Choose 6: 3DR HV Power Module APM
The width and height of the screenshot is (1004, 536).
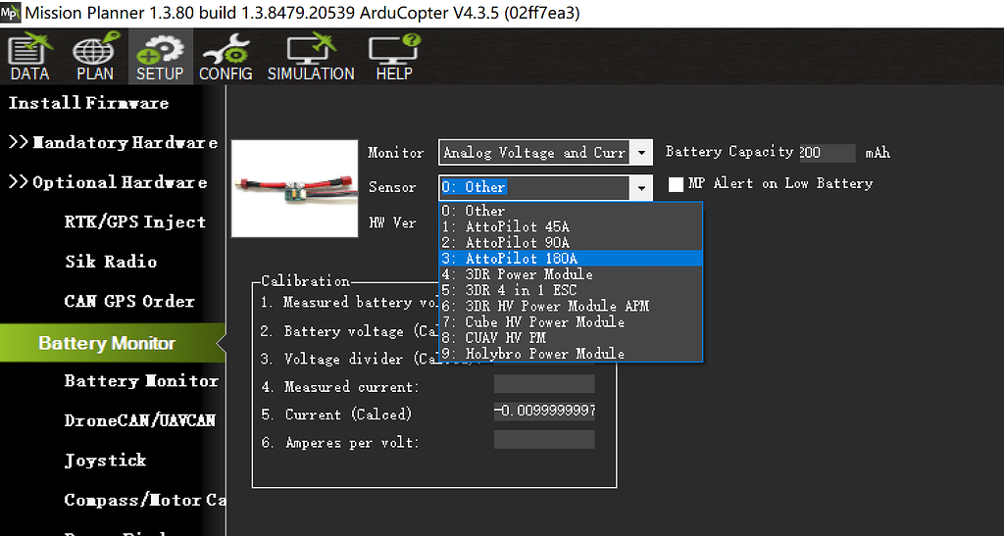click(571, 306)
